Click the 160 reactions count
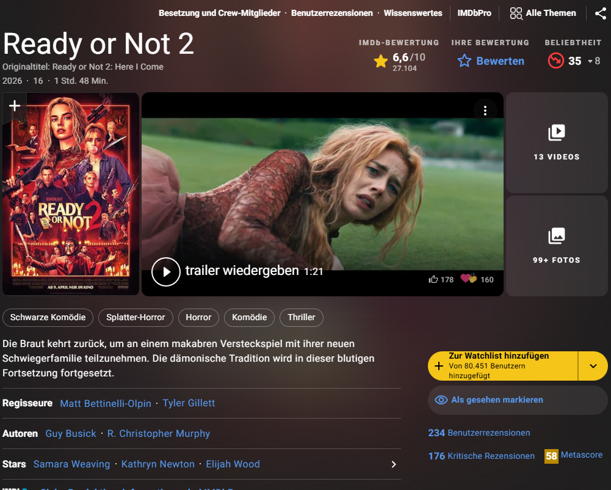The width and height of the screenshot is (611, 490). (x=486, y=280)
